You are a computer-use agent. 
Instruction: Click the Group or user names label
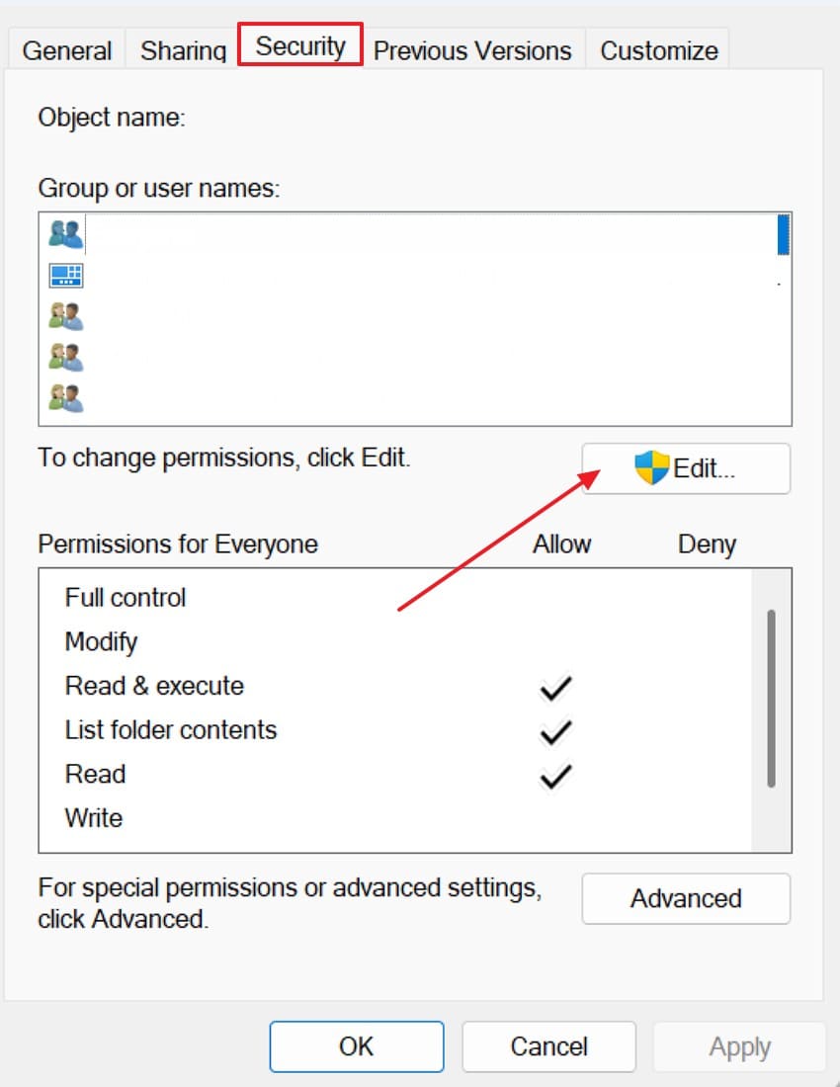159,188
